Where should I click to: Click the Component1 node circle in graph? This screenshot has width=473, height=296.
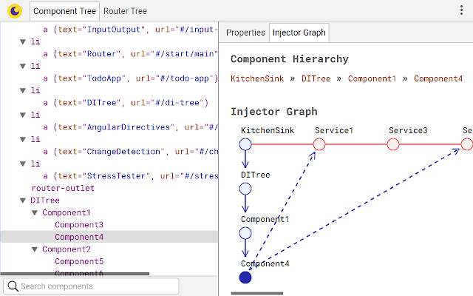(x=245, y=233)
